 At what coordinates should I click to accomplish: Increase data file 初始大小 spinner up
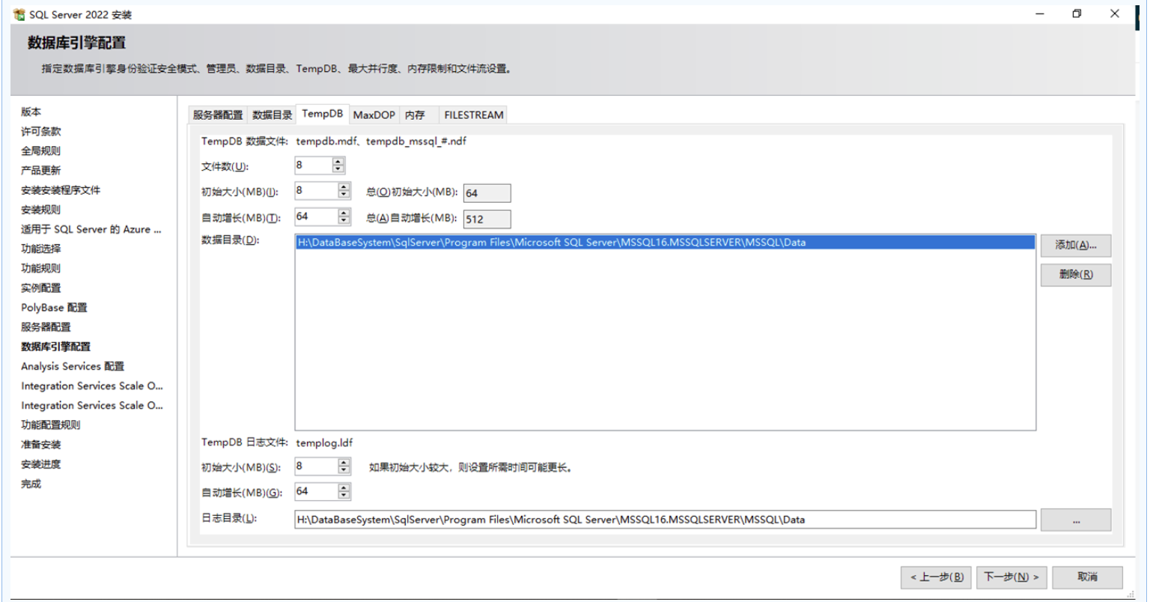coord(344,187)
